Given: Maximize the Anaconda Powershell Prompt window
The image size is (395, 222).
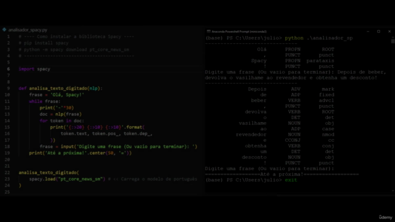Looking at the screenshot, I should pos(378,31).
